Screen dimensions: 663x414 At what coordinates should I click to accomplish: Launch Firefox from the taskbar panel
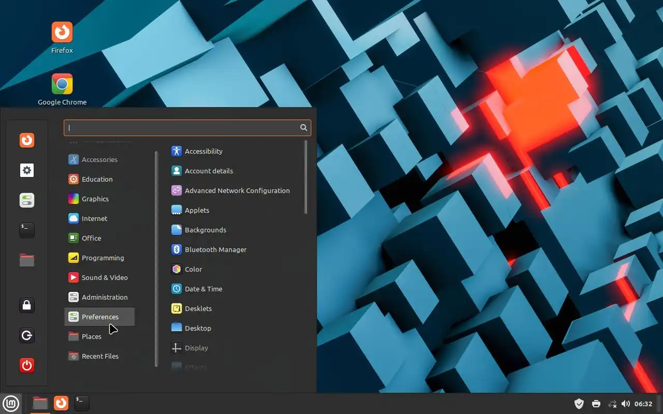click(61, 403)
